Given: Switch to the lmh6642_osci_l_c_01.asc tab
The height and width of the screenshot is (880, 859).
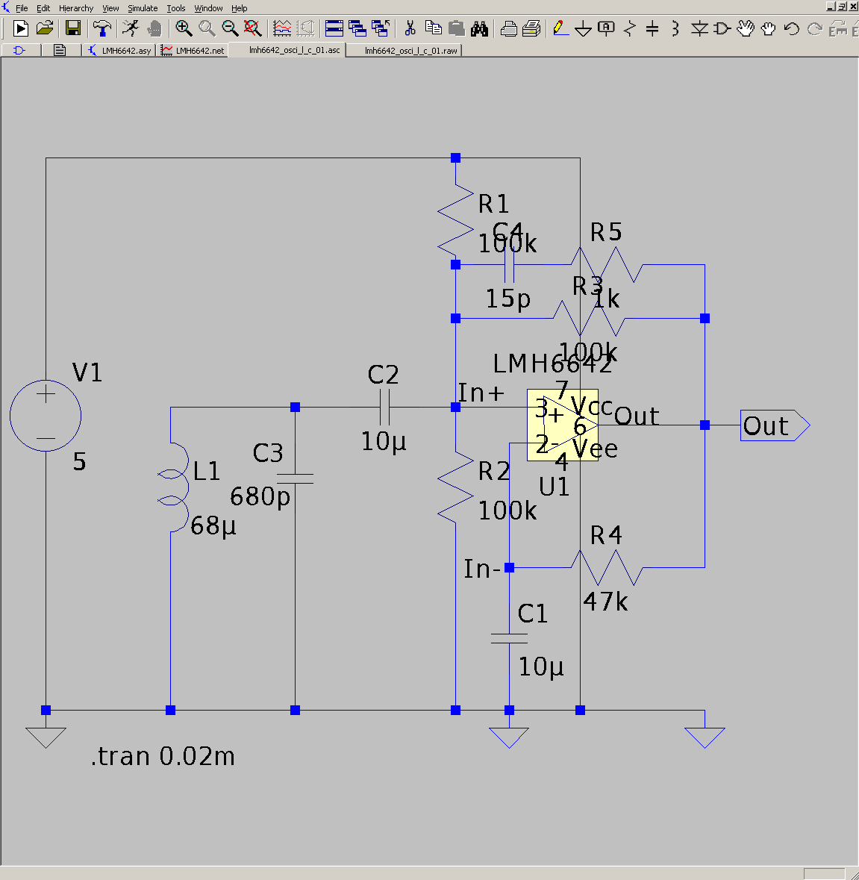Looking at the screenshot, I should (287, 50).
